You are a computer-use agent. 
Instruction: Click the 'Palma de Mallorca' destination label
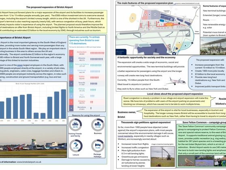(x=82, y=64)
